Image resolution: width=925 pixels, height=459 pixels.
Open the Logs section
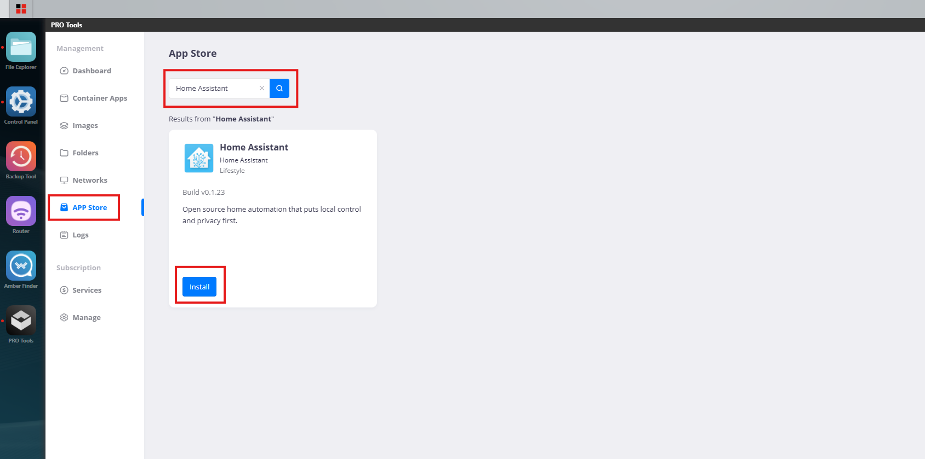pyautogui.click(x=74, y=235)
